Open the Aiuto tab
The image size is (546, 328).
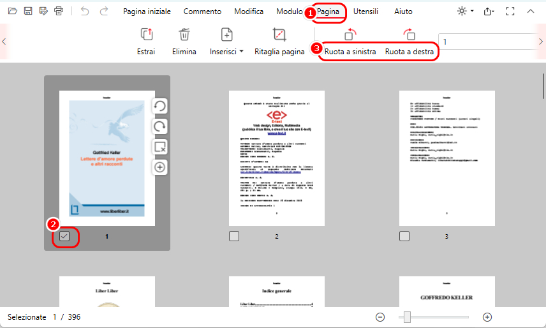coord(403,11)
